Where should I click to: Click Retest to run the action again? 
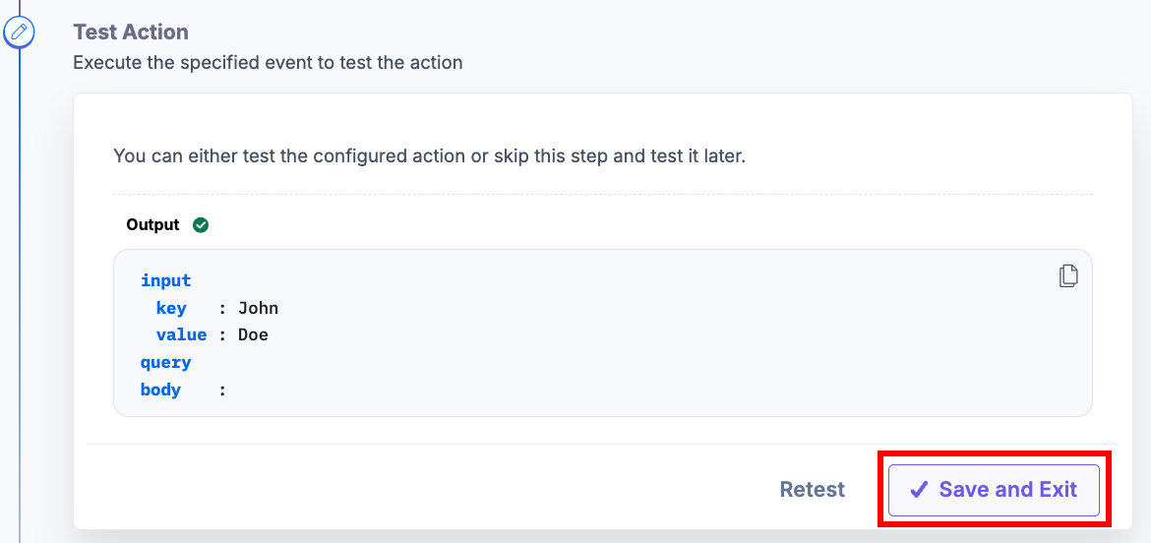[x=812, y=490]
